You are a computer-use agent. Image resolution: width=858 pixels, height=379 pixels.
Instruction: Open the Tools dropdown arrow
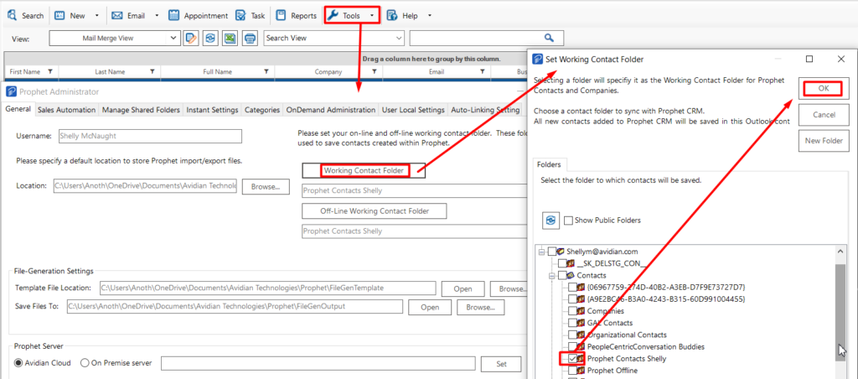click(372, 15)
